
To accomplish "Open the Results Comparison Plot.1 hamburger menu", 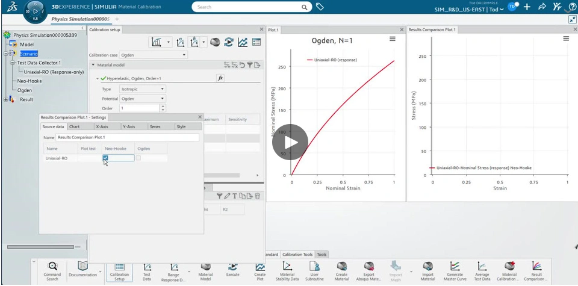I will [566, 39].
